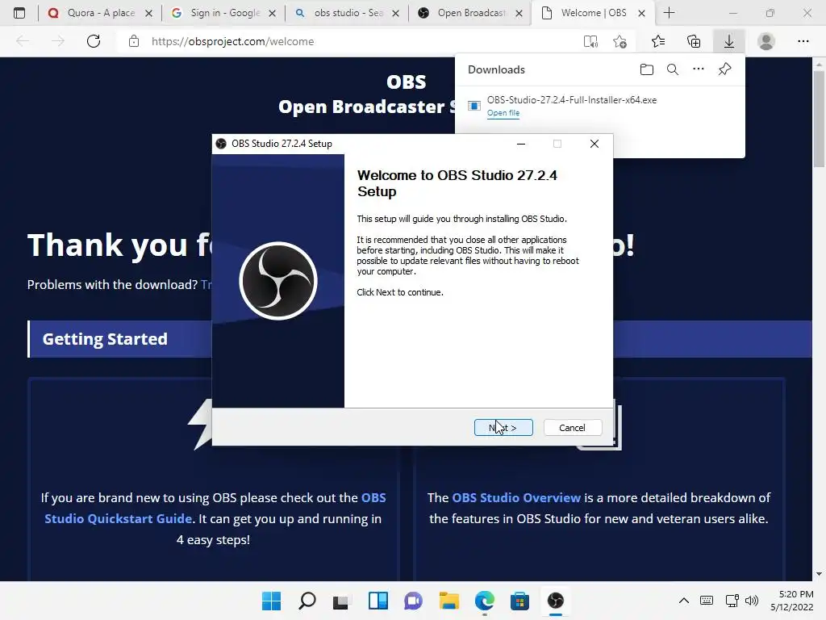Close the Quora tab
This screenshot has height=620, width=826.
click(x=149, y=13)
